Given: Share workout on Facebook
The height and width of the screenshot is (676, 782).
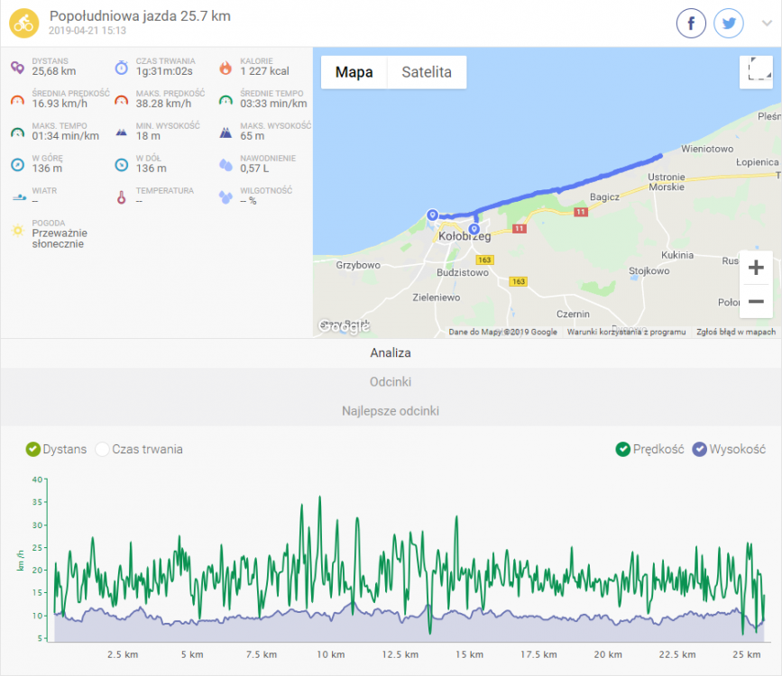Looking at the screenshot, I should [x=691, y=23].
